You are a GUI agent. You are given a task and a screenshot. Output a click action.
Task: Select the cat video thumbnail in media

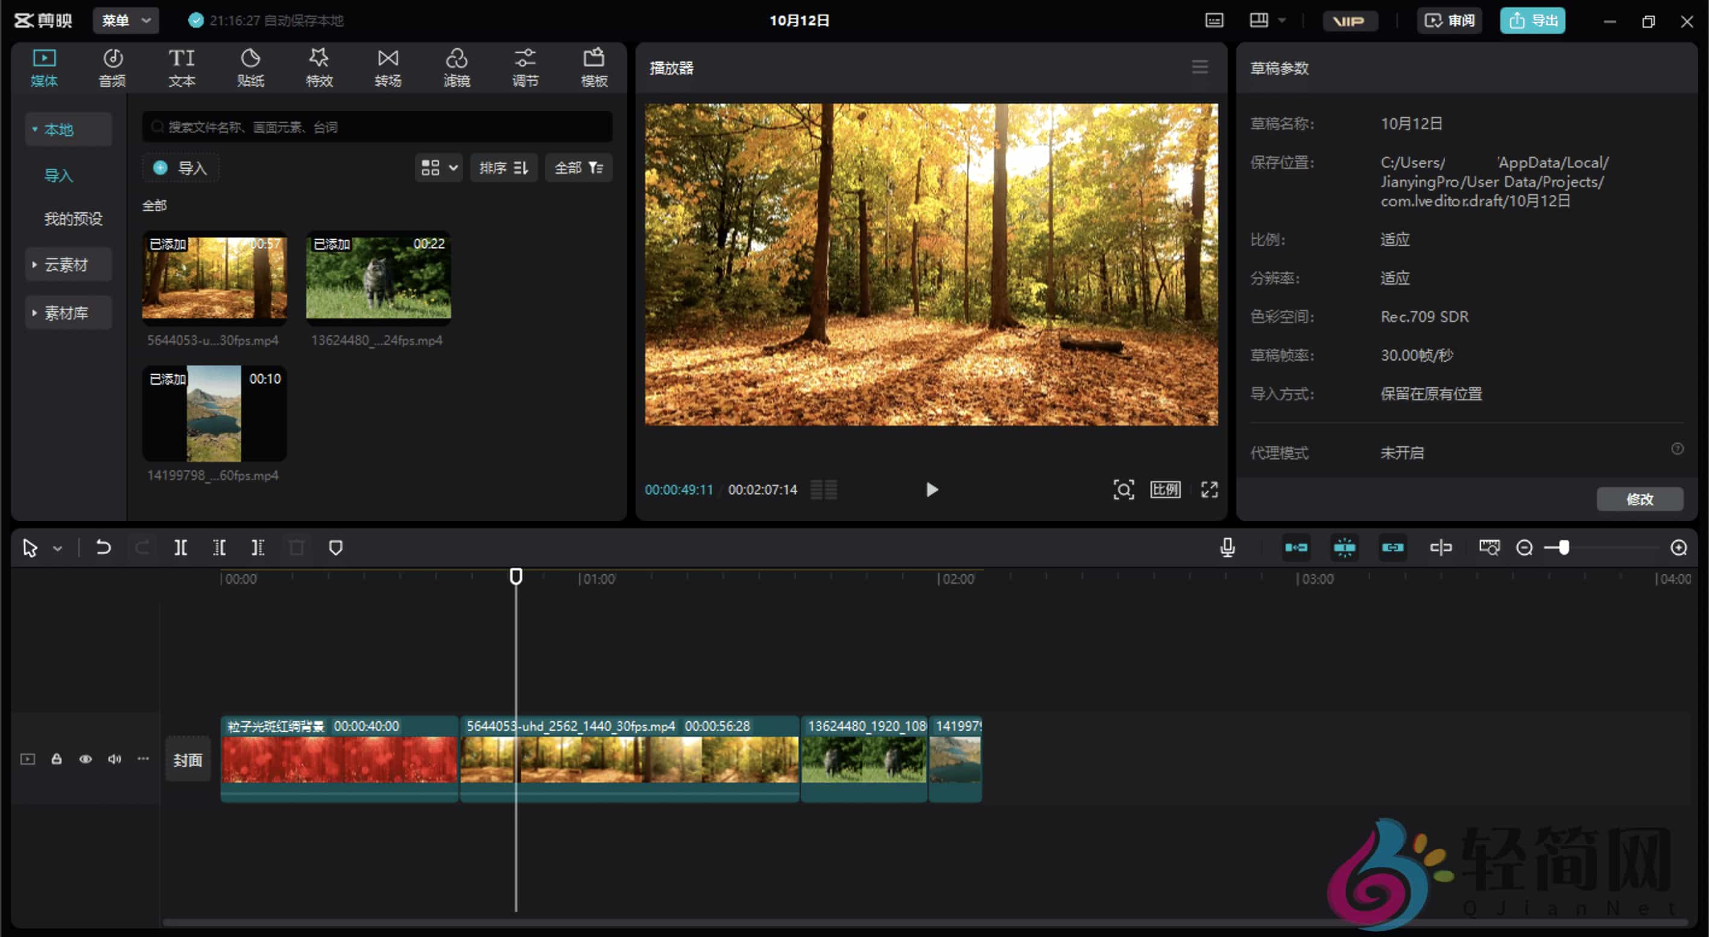coord(378,277)
